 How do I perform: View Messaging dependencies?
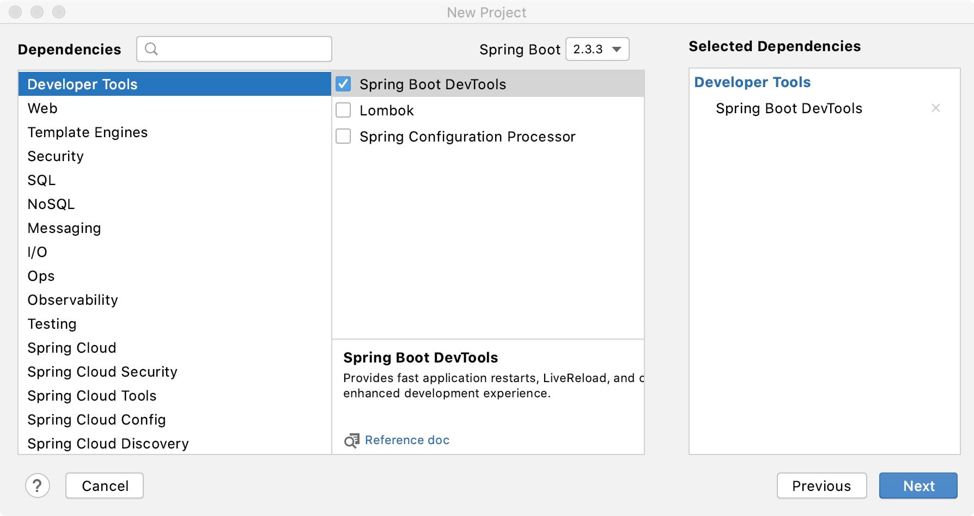click(64, 228)
